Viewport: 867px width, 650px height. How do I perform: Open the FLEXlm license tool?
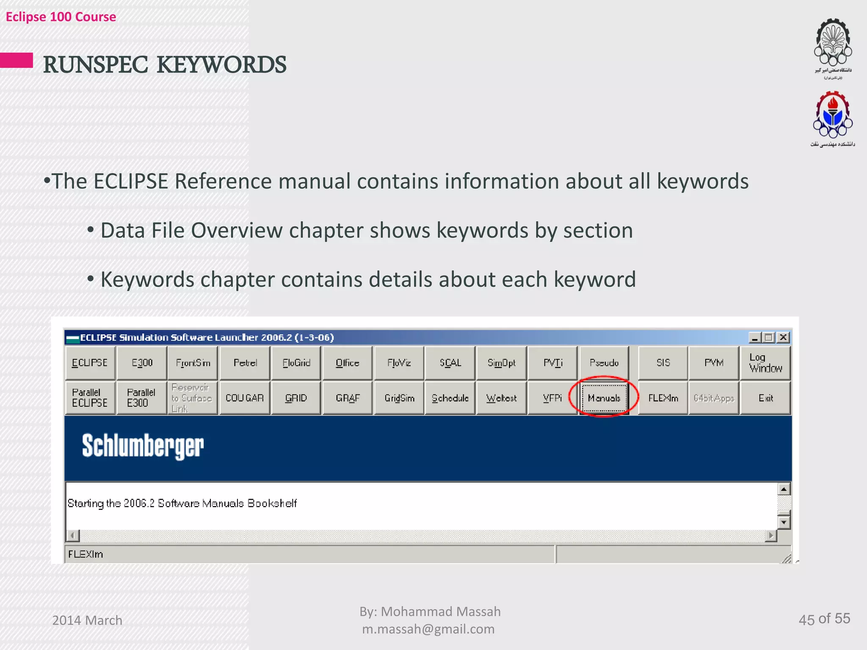point(663,398)
